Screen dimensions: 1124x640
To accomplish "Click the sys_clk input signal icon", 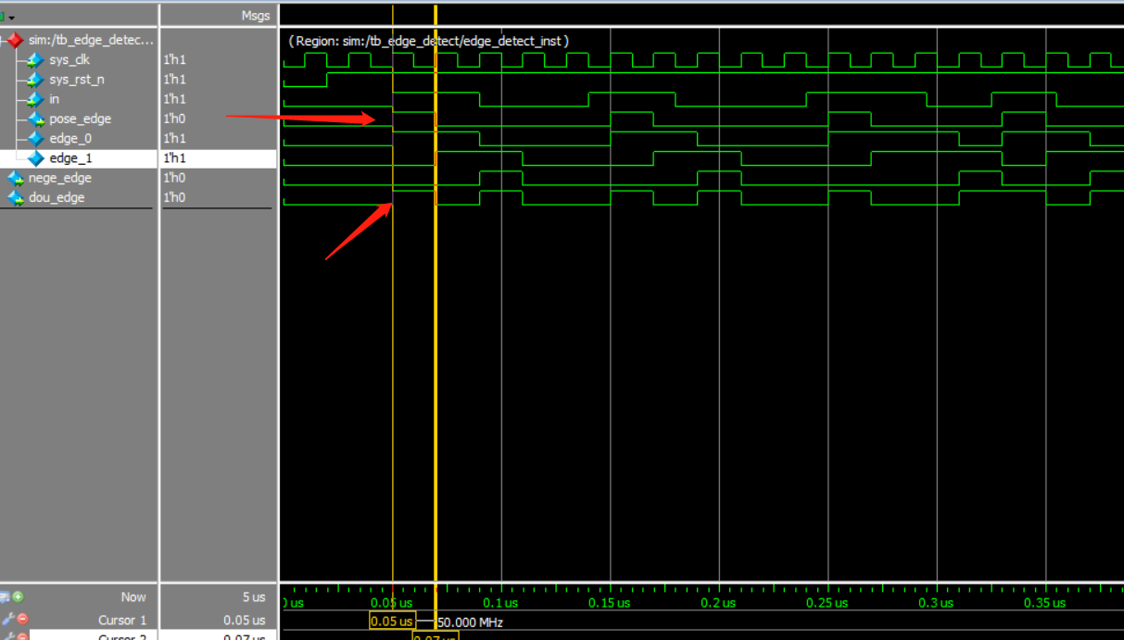I will click(x=35, y=59).
